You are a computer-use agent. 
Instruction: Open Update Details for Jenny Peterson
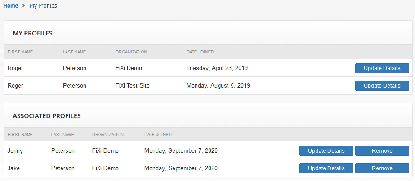pos(326,151)
